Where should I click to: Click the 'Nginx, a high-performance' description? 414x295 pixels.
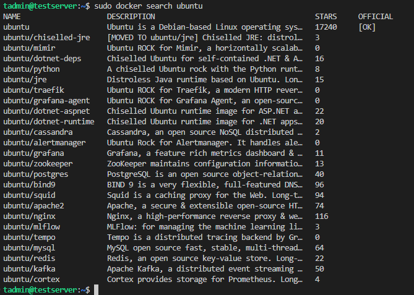(x=205, y=216)
